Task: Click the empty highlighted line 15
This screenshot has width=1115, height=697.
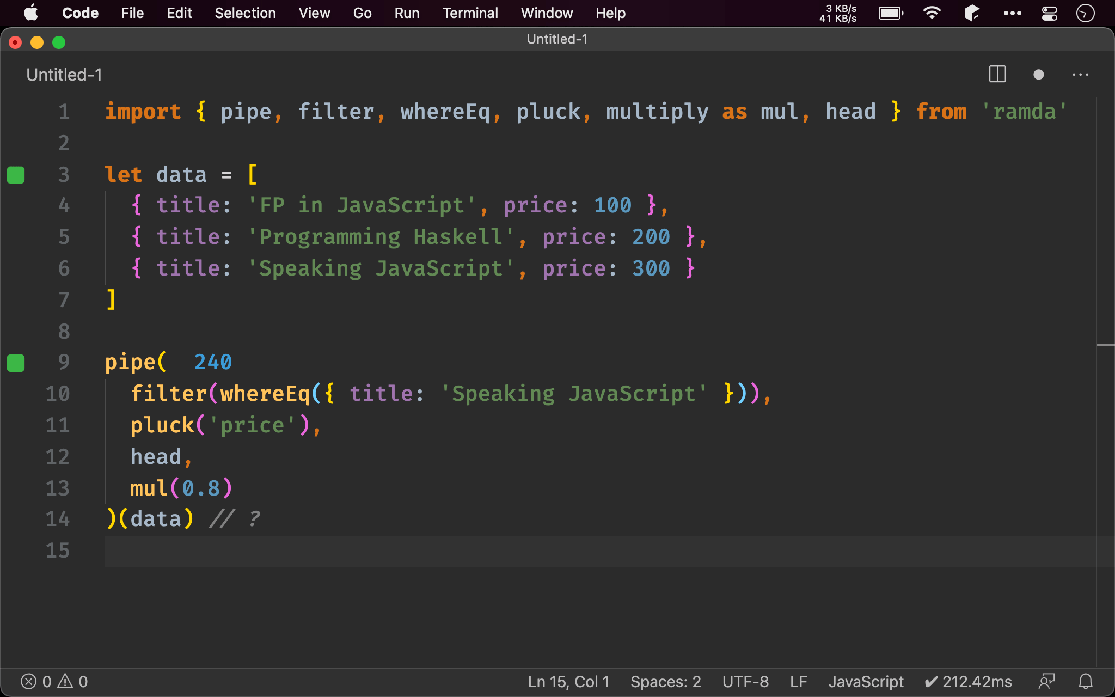Action: tap(600, 551)
